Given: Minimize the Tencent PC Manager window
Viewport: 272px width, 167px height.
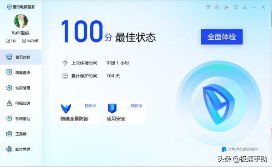Looking at the screenshot, I should [254, 7].
